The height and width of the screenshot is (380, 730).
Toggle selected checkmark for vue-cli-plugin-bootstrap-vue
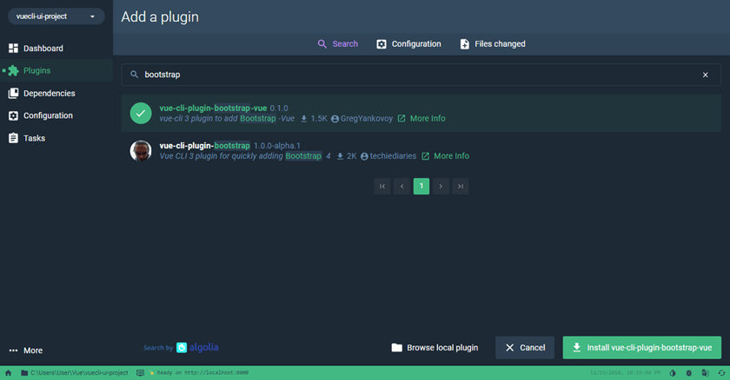[141, 114]
